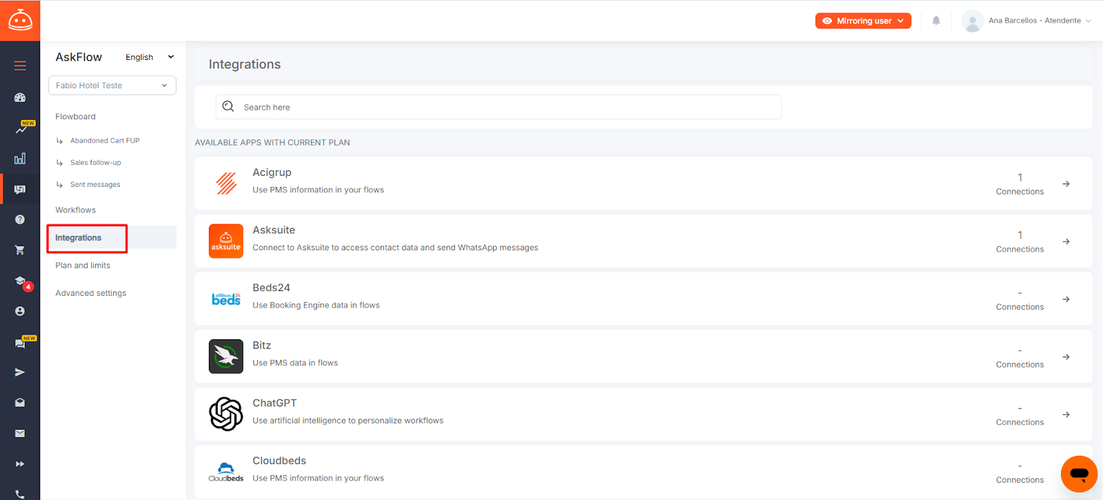Click the search magnifier icon
Image resolution: width=1103 pixels, height=500 pixels.
coord(228,107)
